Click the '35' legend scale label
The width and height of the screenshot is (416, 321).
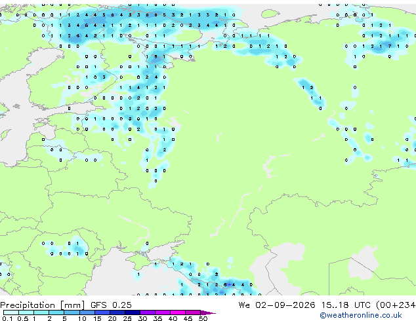[x=157, y=318]
